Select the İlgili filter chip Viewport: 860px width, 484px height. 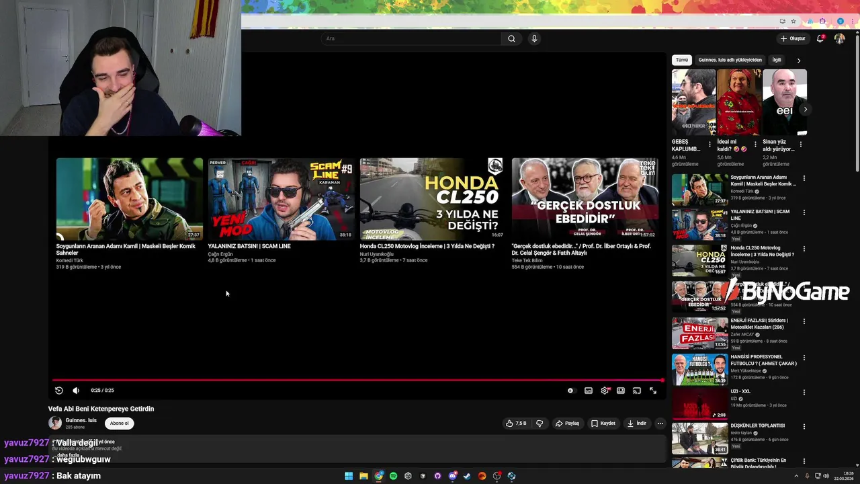[x=777, y=60]
